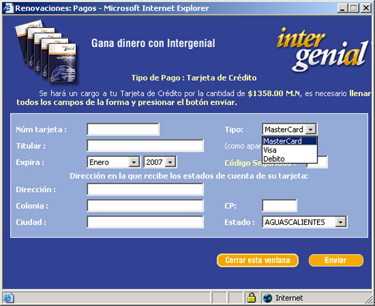Click the 'Gana dinero con Intergenial' heading
The image size is (375, 306).
(153, 43)
